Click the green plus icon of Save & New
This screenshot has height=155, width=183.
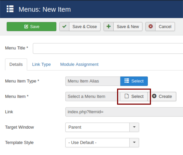point(109,26)
